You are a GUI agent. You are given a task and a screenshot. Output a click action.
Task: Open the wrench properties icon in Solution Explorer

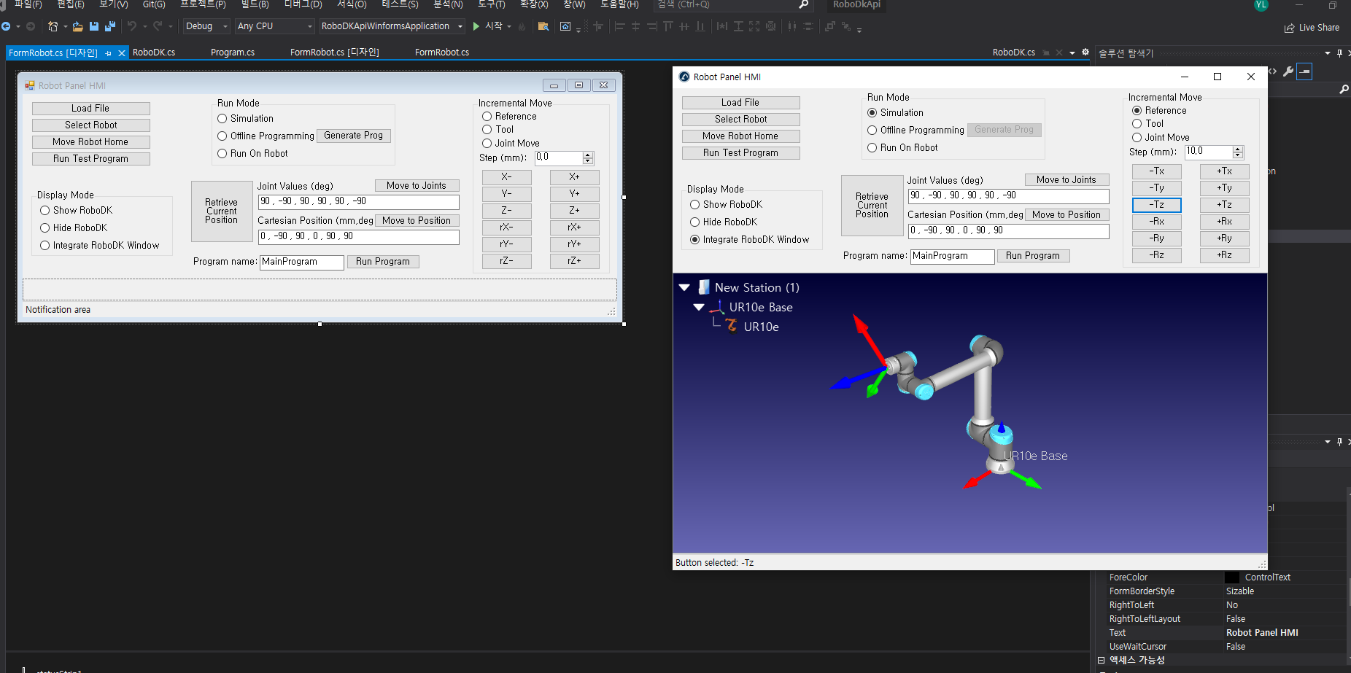[1288, 71]
